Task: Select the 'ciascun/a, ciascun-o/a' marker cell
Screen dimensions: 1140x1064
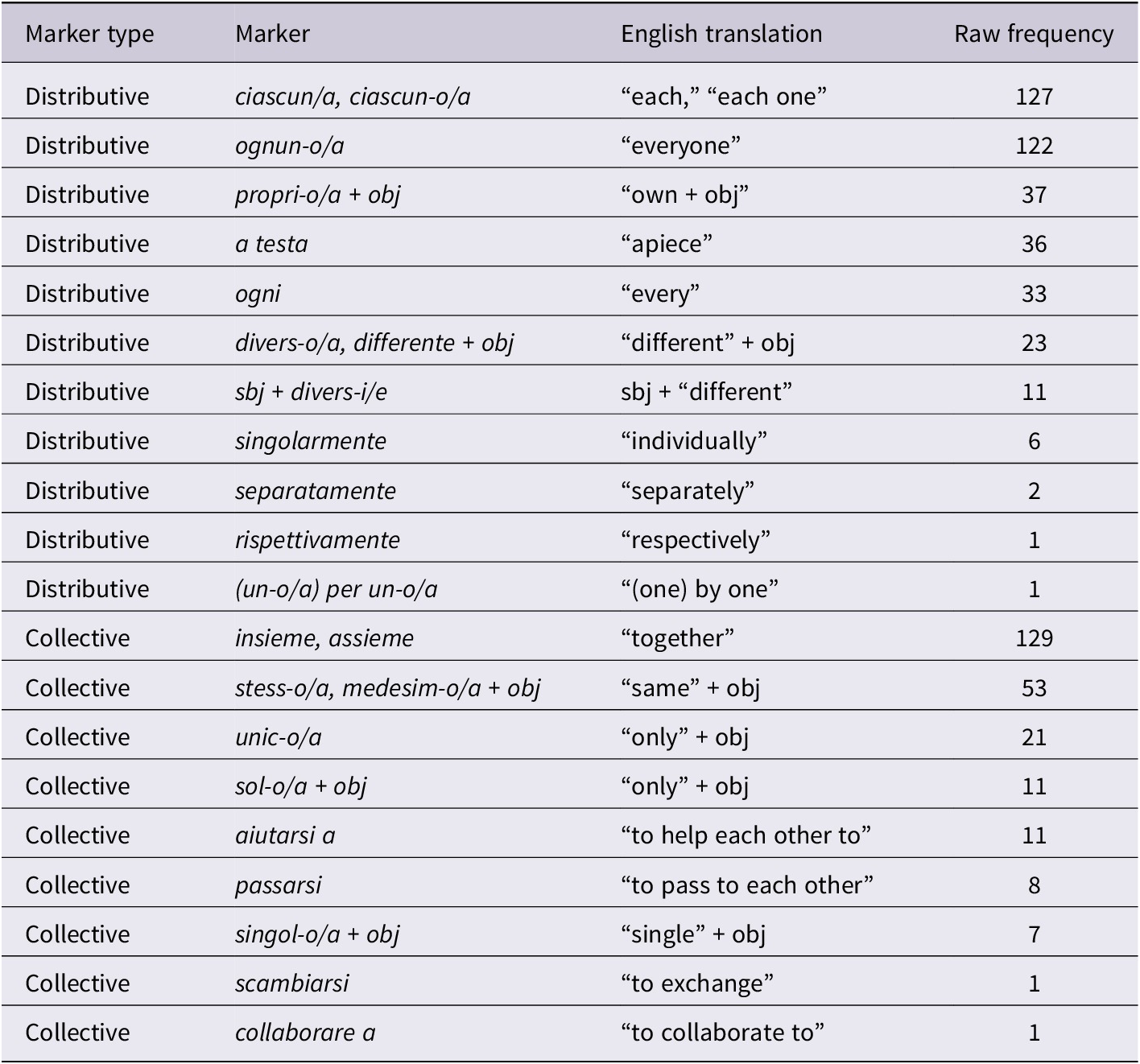Action: pyautogui.click(x=353, y=97)
